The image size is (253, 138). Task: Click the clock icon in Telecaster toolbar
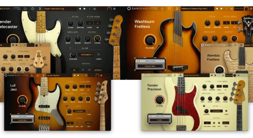pos(32,8)
